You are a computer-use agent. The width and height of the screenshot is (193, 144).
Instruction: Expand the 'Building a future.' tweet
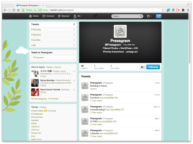(93, 89)
